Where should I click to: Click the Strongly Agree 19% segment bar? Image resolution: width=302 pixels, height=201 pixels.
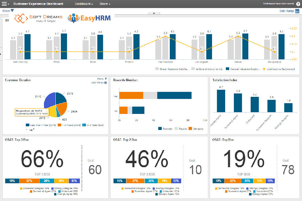[x=12, y=181]
